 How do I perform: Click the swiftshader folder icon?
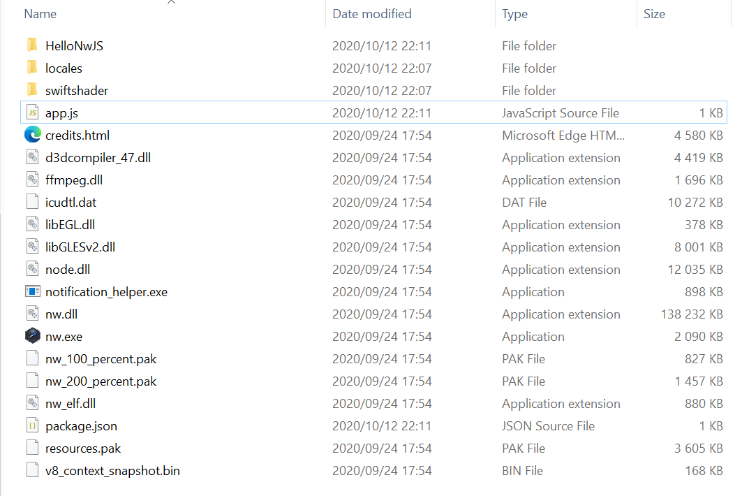pyautogui.click(x=32, y=91)
